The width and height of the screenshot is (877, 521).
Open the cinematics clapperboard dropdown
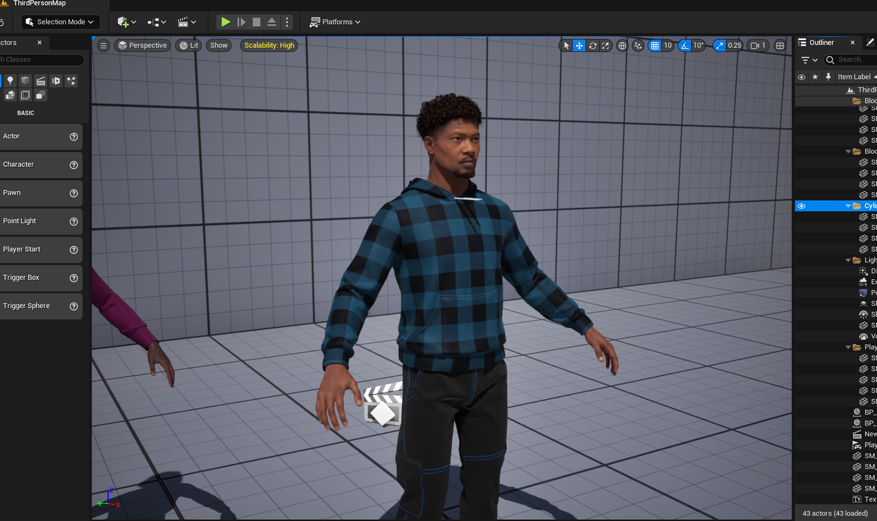[x=187, y=22]
